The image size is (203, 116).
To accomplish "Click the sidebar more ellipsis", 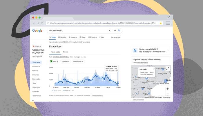I will point(33,100).
